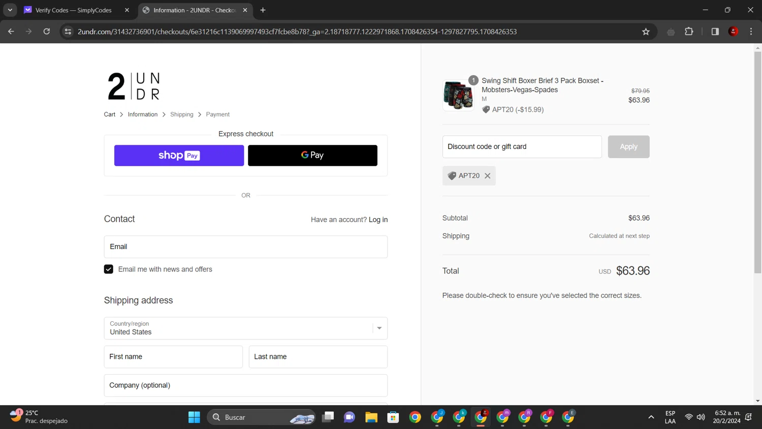Switch to Verify Codes — SimplyCodes tab
Screen dimensions: 762x429
tap(73, 10)
